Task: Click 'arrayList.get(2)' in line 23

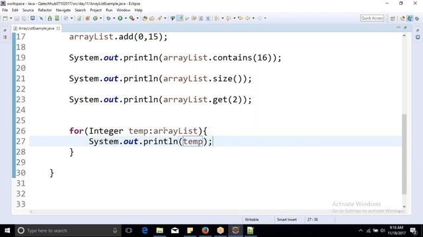Action: click(x=202, y=99)
